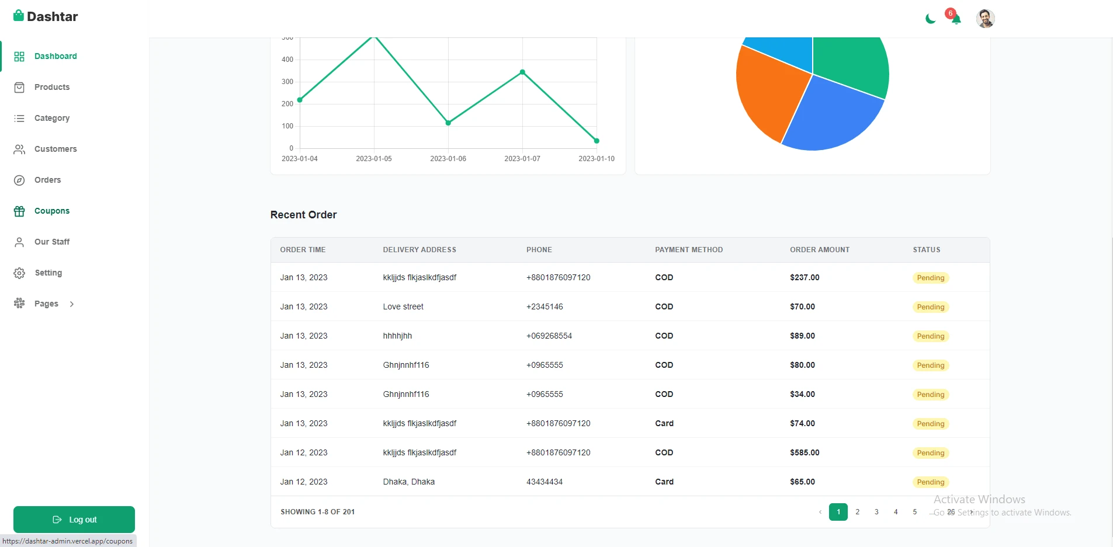Screen dimensions: 1113x547
Task: Click the phone number 43434434
Action: [x=545, y=482]
